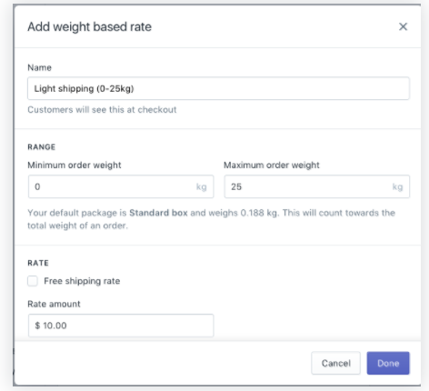The image size is (429, 391).
Task: Select the Rate amount input showing 10.00
Action: (x=121, y=326)
